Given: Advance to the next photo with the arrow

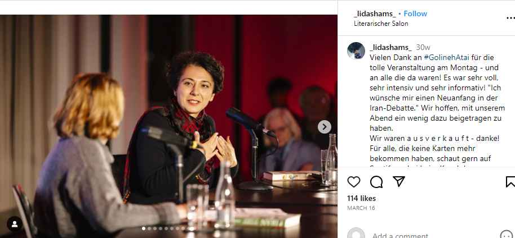Looking at the screenshot, I should point(324,127).
